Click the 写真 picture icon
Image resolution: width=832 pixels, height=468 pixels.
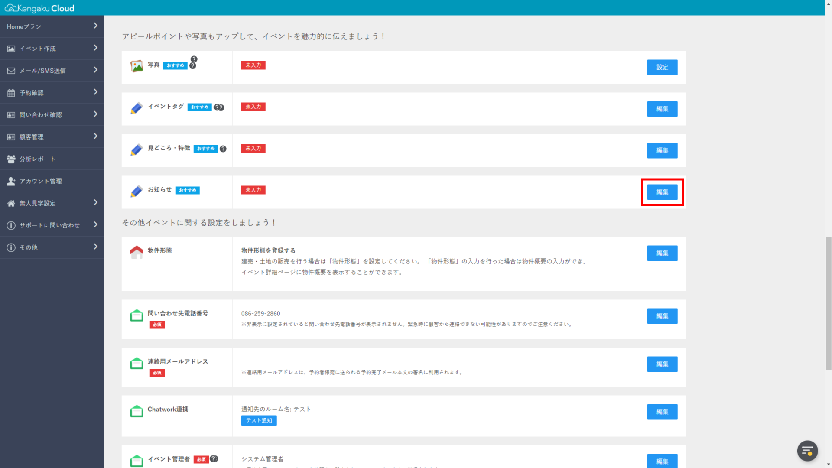137,65
